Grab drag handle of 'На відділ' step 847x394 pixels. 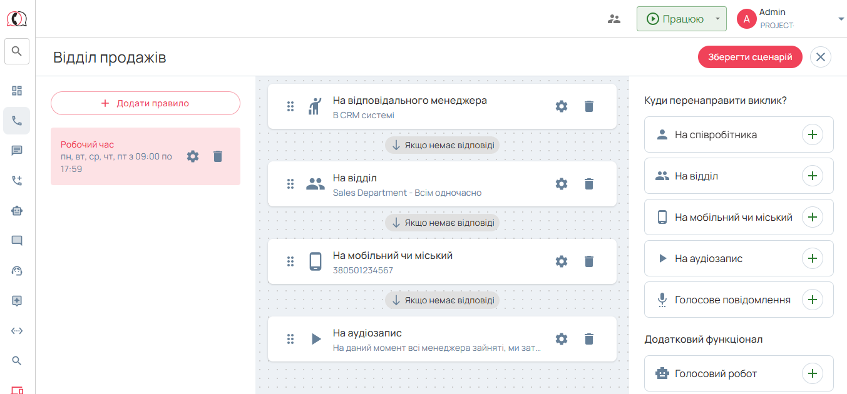click(x=290, y=184)
